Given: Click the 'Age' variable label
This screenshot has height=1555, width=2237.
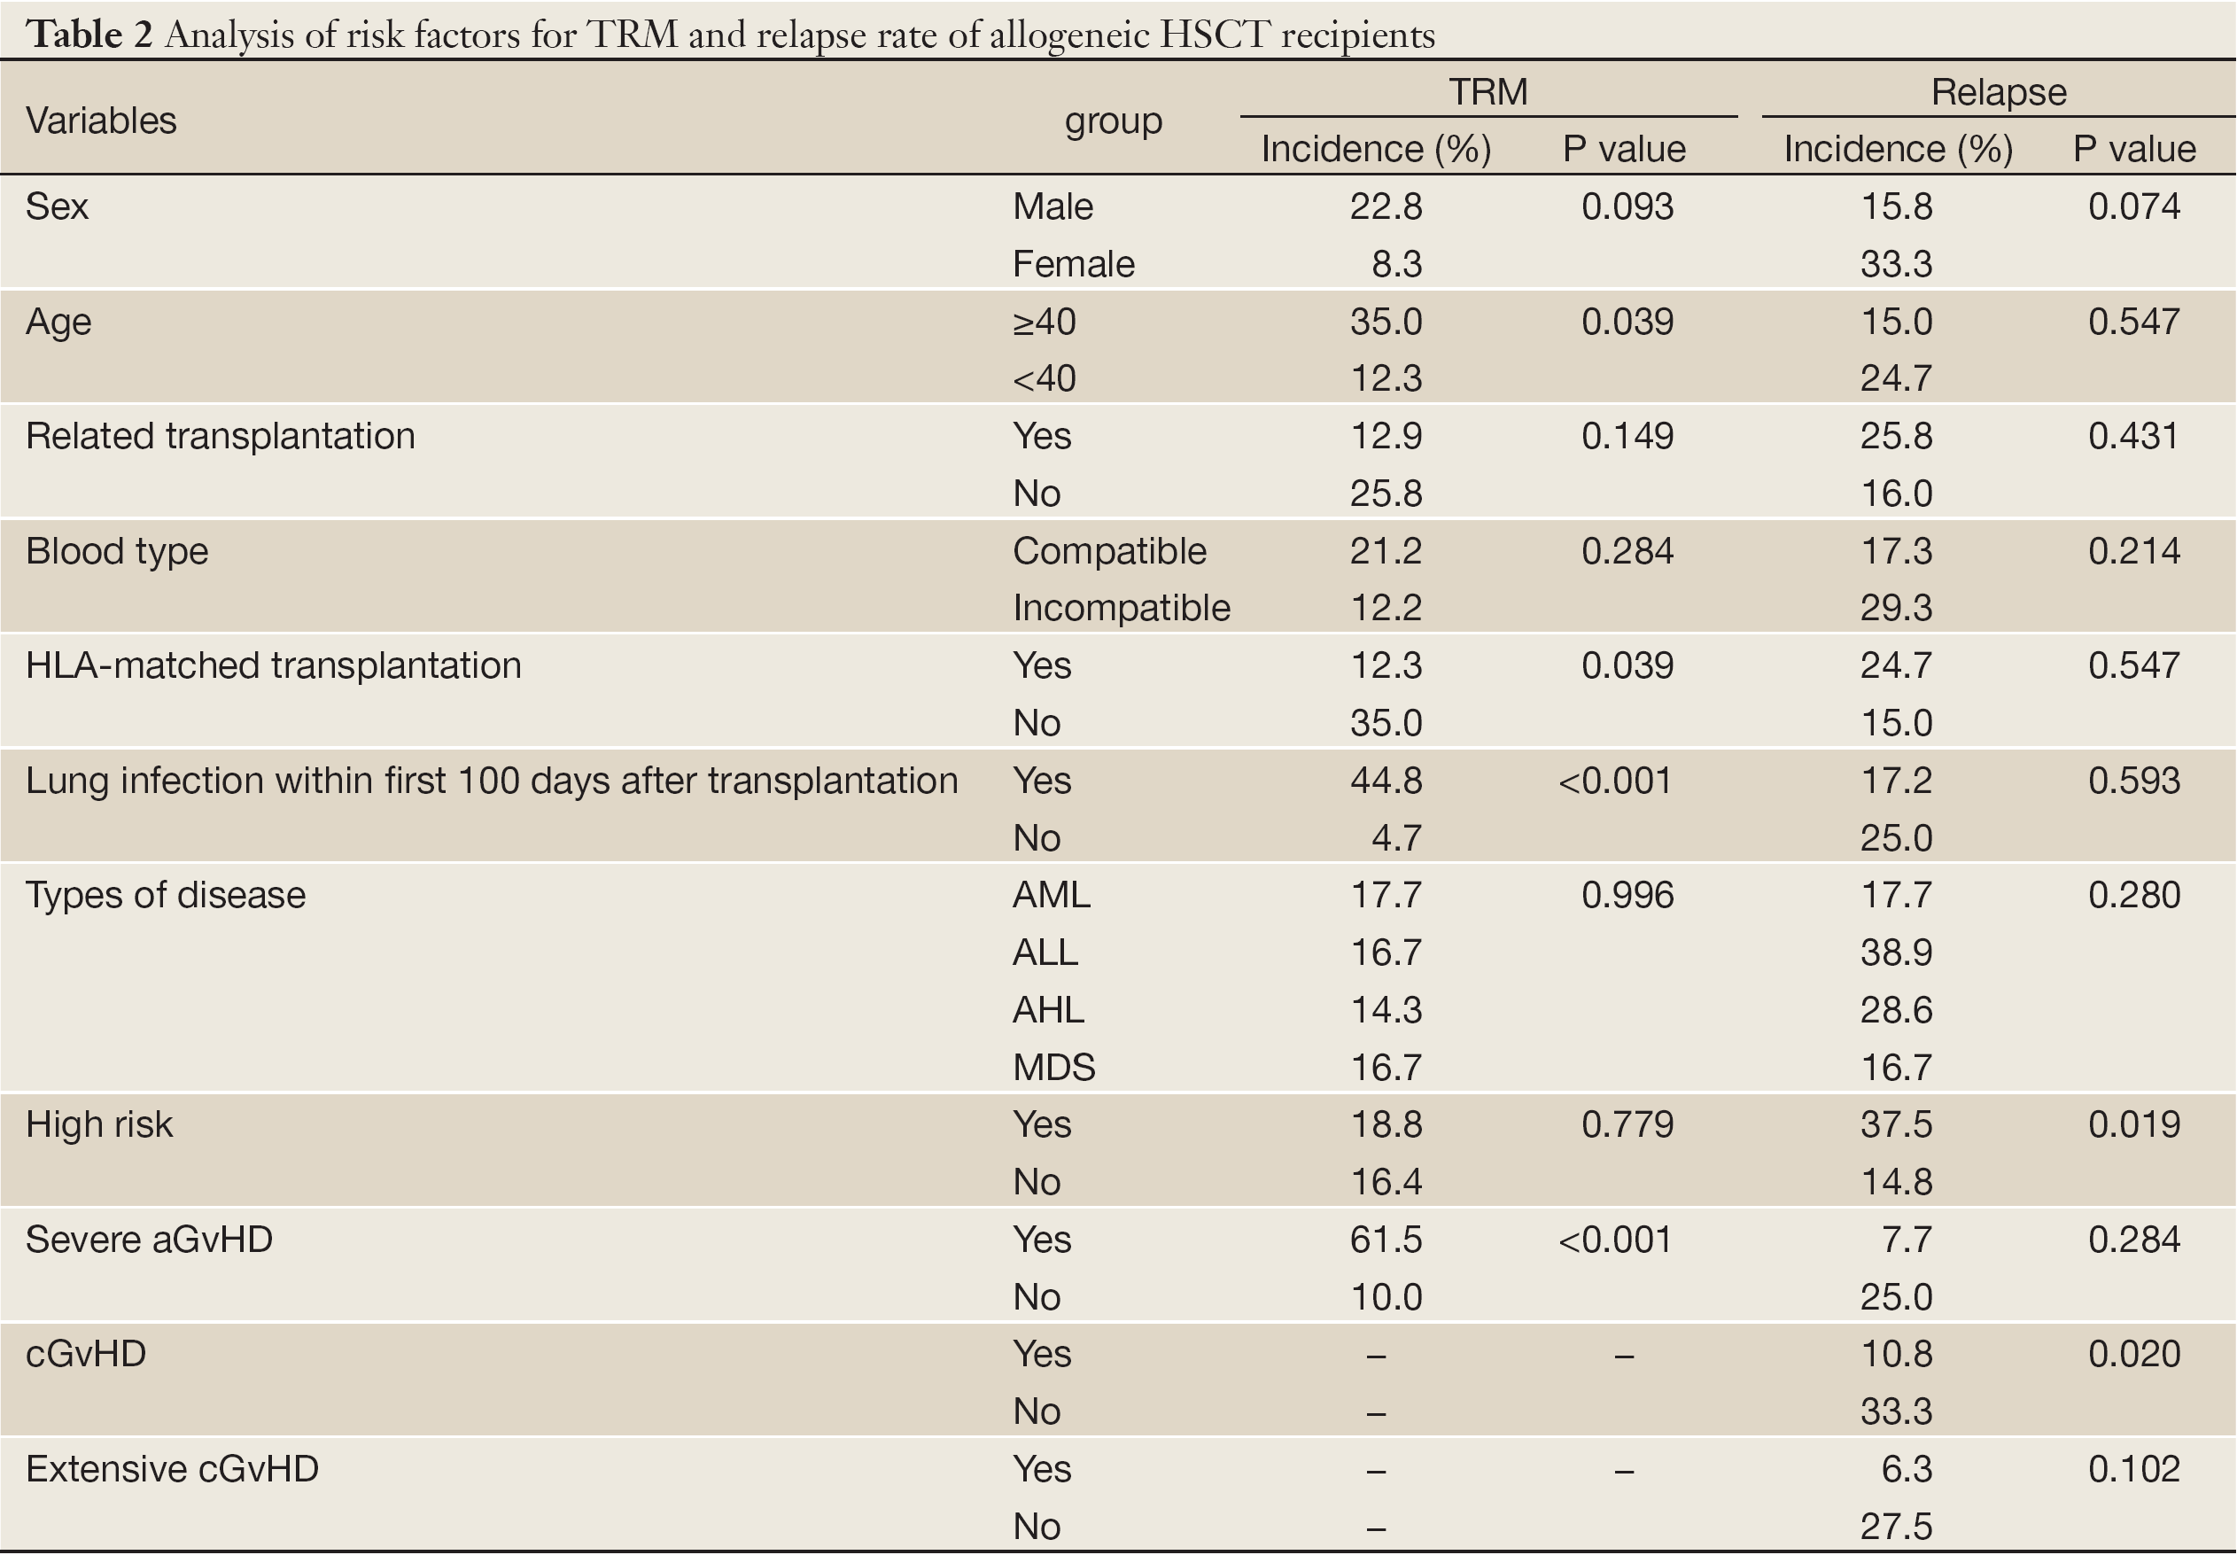Looking at the screenshot, I should pos(58,323).
